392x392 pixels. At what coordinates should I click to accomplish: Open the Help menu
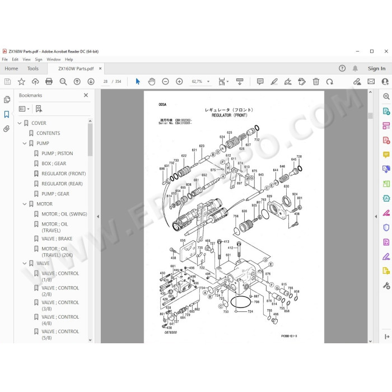pyautogui.click(x=69, y=59)
